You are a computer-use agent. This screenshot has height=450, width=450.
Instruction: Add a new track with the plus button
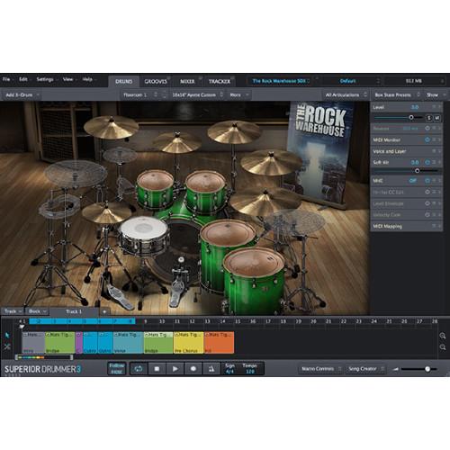(x=104, y=311)
